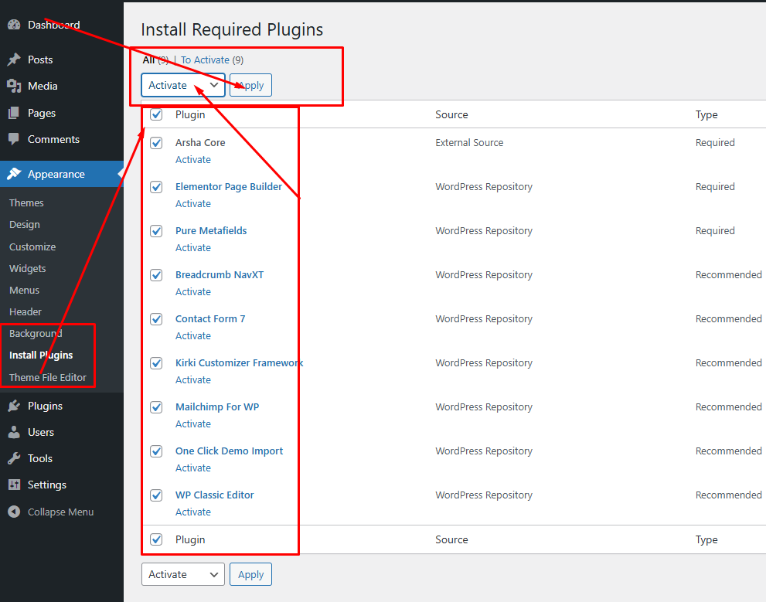
Task: Go to Menus submenu
Action: pyautogui.click(x=24, y=290)
